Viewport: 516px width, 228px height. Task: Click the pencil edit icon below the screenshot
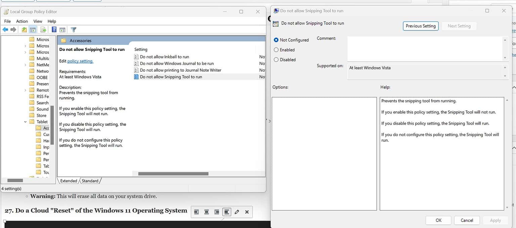237,212
